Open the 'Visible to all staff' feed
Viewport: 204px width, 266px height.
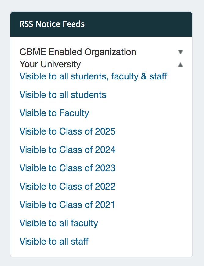pos(54,242)
